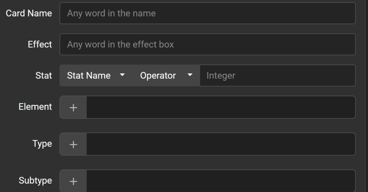Image resolution: width=368 pixels, height=192 pixels.
Task: Click the "Stat" row label
Action: tap(44, 75)
